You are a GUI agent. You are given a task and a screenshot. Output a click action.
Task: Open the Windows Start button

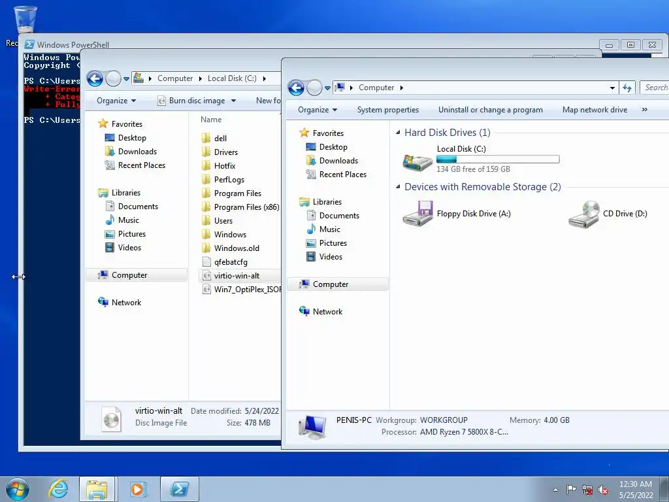18,489
